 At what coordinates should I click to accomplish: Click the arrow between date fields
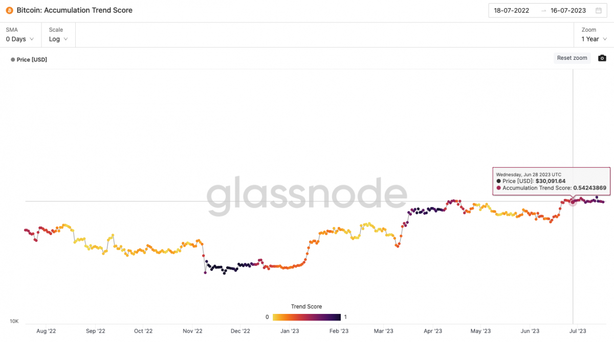tap(543, 10)
